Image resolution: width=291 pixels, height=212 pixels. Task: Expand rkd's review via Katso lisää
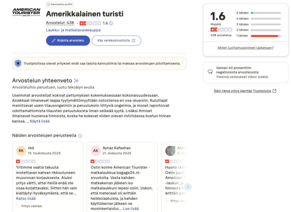coord(26,198)
